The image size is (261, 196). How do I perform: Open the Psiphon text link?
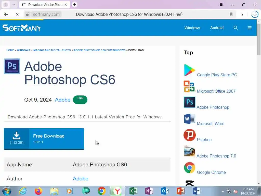pos(204,140)
